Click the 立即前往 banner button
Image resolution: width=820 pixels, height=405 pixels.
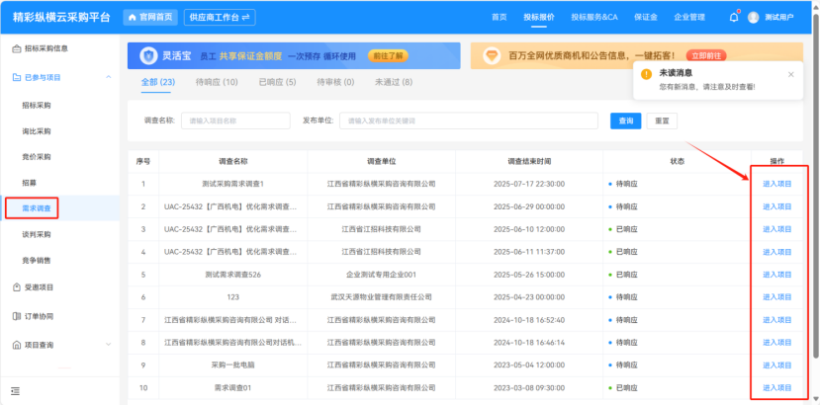click(706, 56)
